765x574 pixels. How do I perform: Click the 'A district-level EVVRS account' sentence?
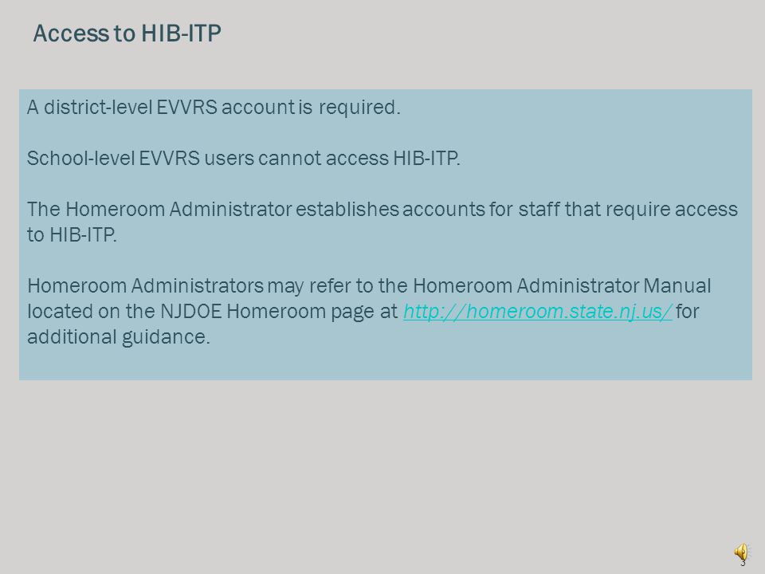pyautogui.click(x=214, y=107)
